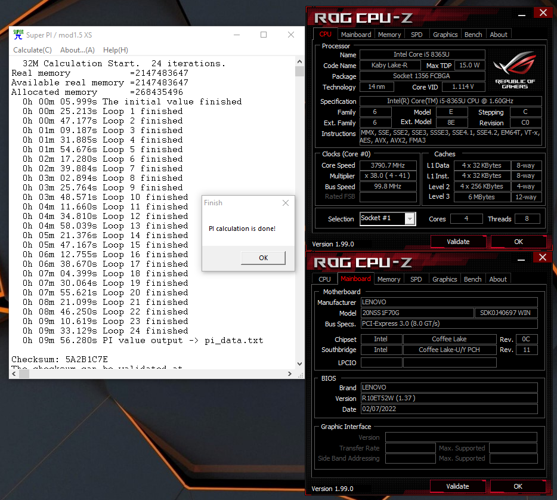Image resolution: width=557 pixels, height=500 pixels.
Task: Click Validate in lower CPU-Z window
Action: (x=457, y=486)
